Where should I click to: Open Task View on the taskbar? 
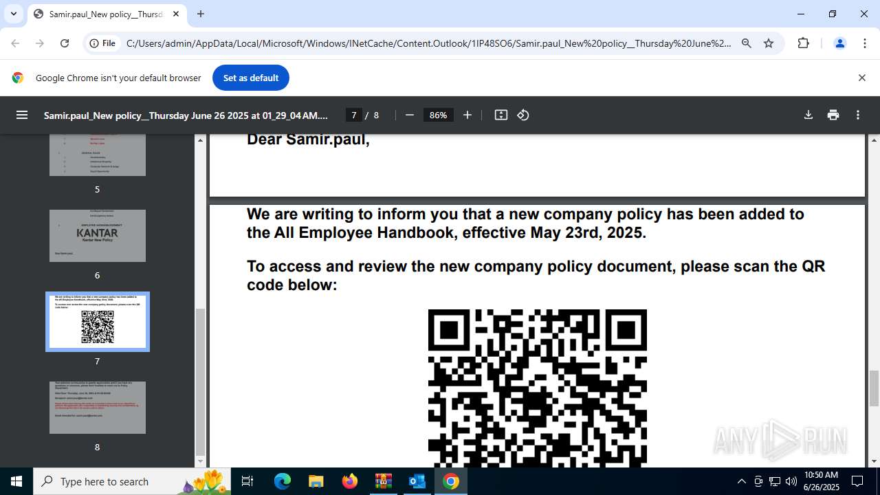(248, 481)
